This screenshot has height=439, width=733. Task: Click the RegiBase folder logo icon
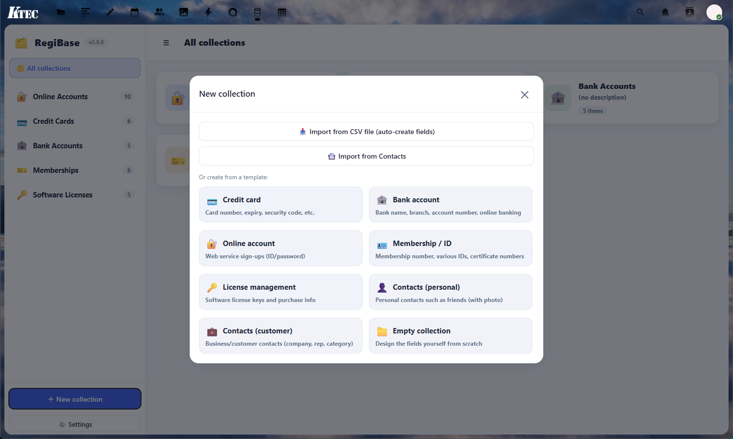21,43
